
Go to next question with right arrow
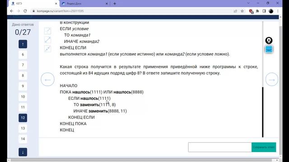[x=272, y=80]
